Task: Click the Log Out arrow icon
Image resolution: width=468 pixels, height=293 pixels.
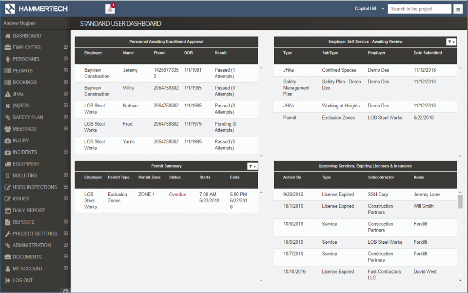Action: 8,280
